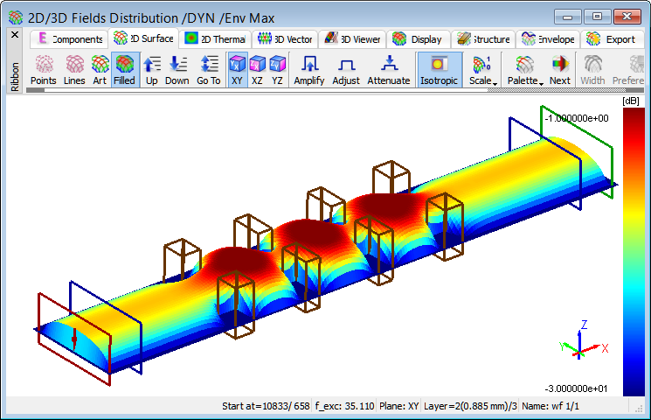Image resolution: width=651 pixels, height=420 pixels.
Task: Click the Up layer arrow icon
Action: [x=151, y=70]
